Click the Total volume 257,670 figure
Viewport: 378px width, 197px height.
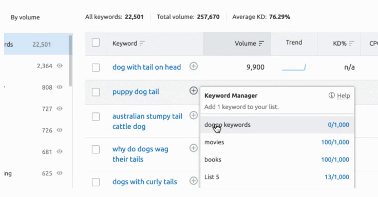coord(209,17)
